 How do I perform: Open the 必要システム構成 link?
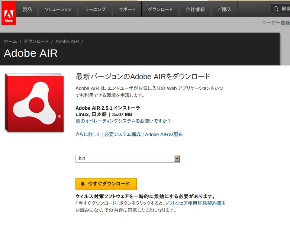click(122, 134)
